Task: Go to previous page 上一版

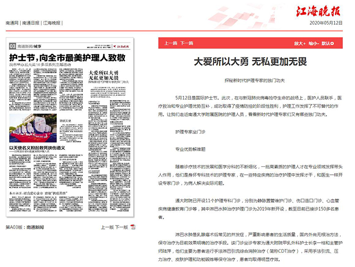Action: tap(106, 226)
